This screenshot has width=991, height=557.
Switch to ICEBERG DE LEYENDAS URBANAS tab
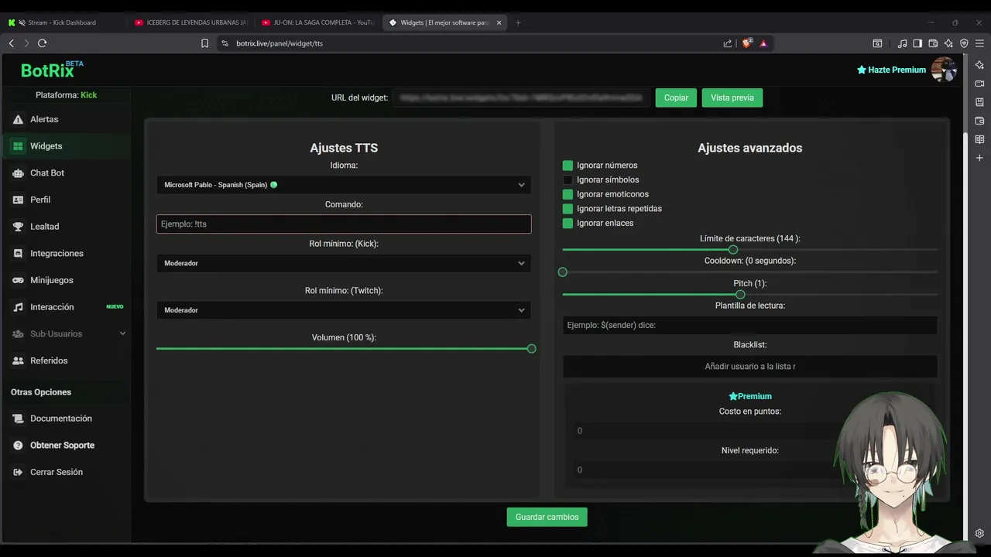[x=191, y=22]
